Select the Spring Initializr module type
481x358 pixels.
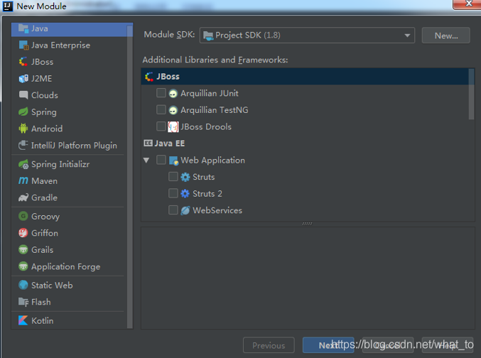point(69,164)
